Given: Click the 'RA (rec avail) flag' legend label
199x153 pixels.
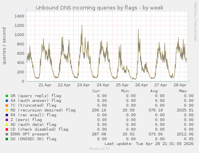Looking at the screenshot, I should pyautogui.click(x=33, y=115).
